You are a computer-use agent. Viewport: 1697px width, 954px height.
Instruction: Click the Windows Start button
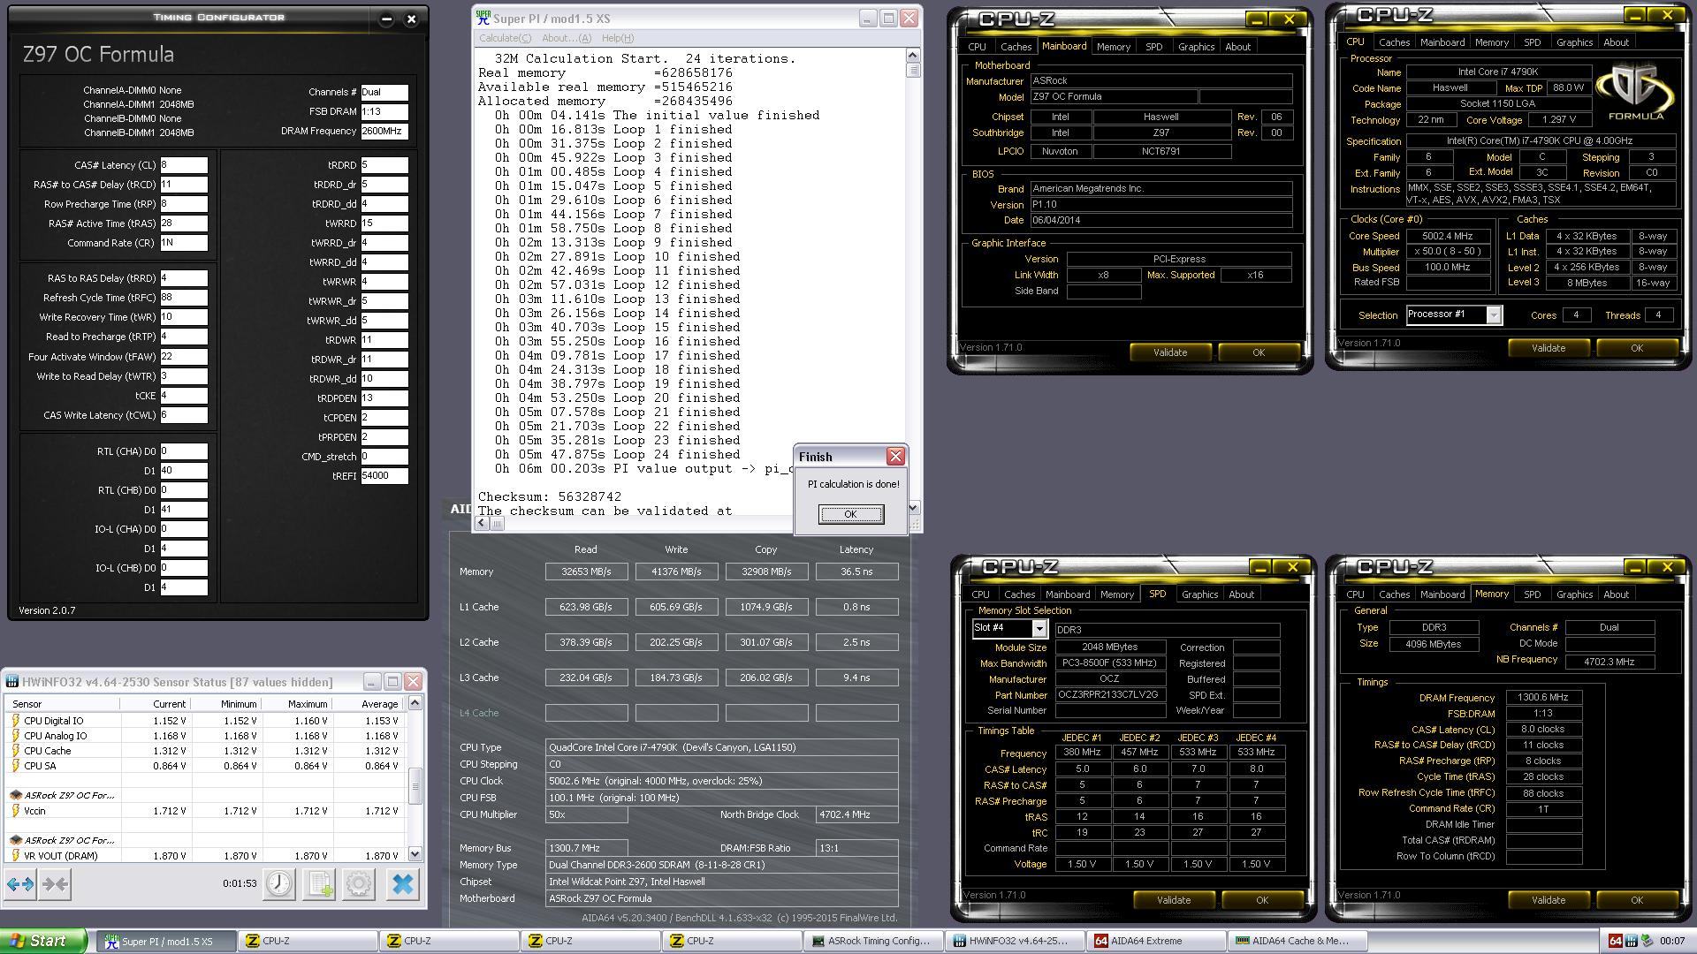[x=42, y=941]
